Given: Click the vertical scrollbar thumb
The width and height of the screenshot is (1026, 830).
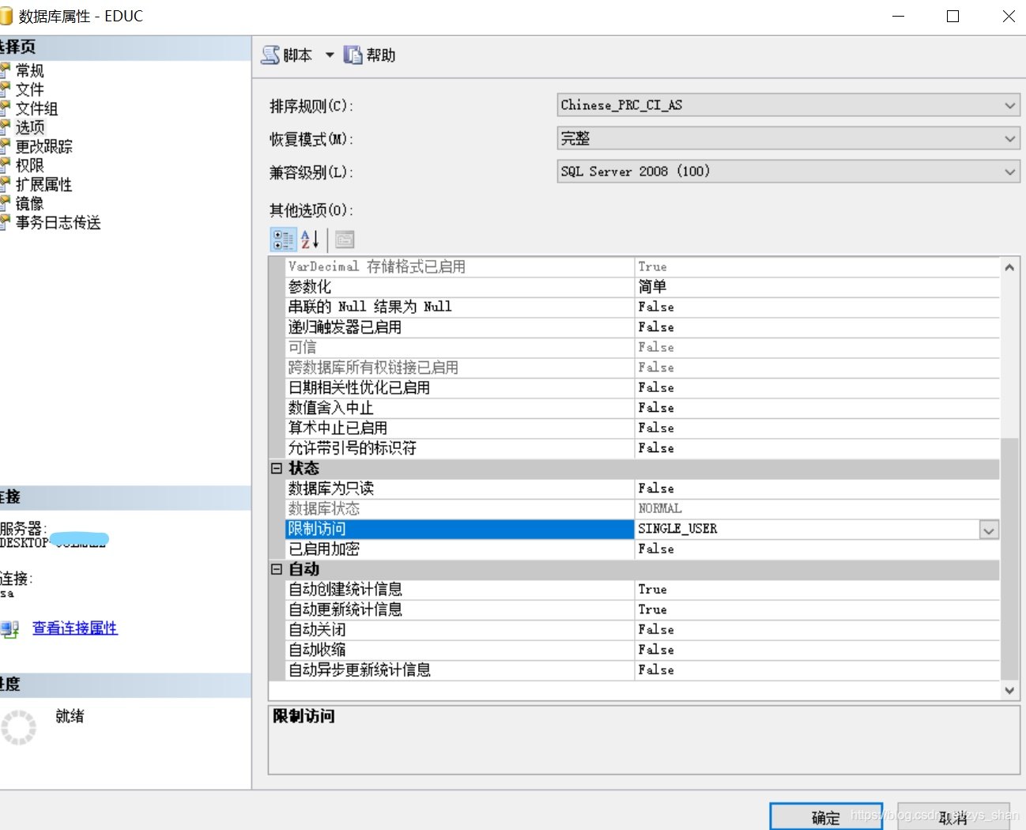Looking at the screenshot, I should [1009, 558].
